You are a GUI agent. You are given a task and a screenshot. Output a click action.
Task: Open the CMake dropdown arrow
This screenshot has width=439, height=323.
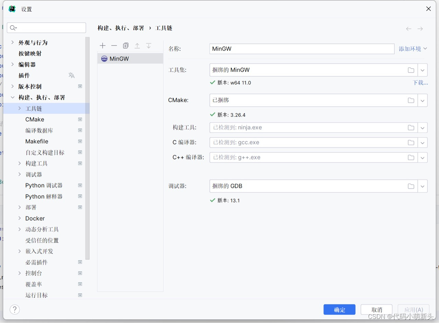click(x=423, y=100)
